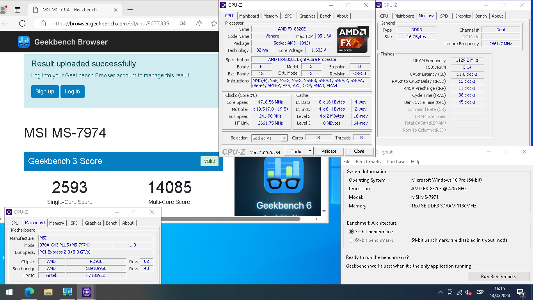Click the read aloud icon in address bar
This screenshot has height=300, width=533.
pos(199,23)
